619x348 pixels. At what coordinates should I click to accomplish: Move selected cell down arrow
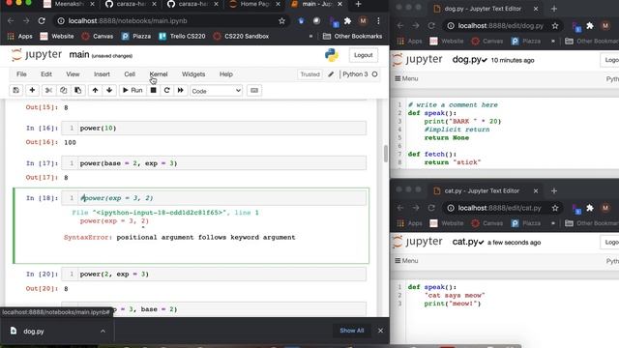click(x=109, y=90)
